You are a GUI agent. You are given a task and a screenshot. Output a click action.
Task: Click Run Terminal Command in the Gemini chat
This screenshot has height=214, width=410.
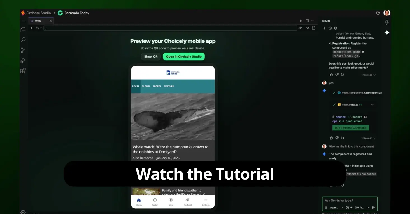click(x=350, y=128)
